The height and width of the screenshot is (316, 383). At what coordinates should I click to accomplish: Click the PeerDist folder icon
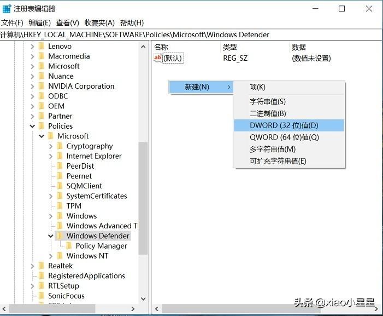60,166
